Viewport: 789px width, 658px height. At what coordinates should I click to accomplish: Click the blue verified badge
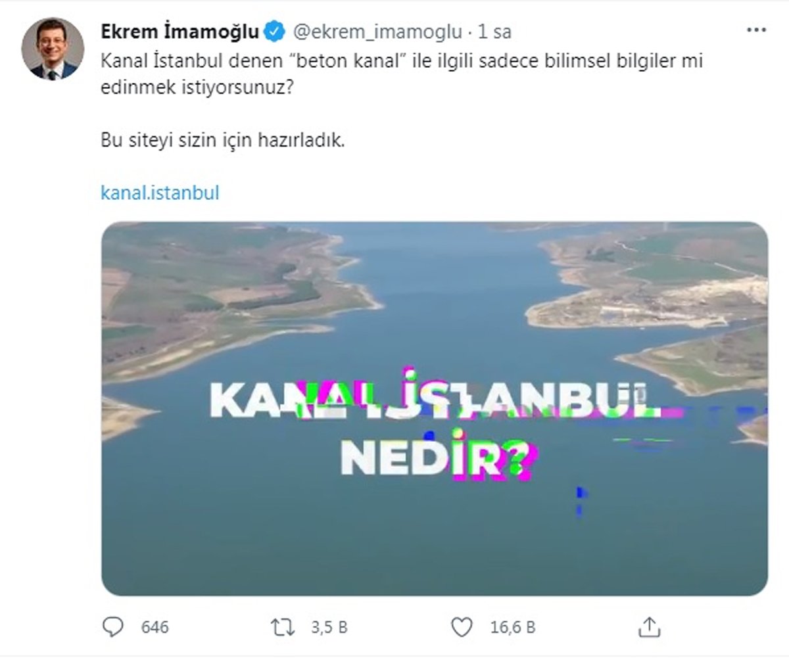(274, 31)
